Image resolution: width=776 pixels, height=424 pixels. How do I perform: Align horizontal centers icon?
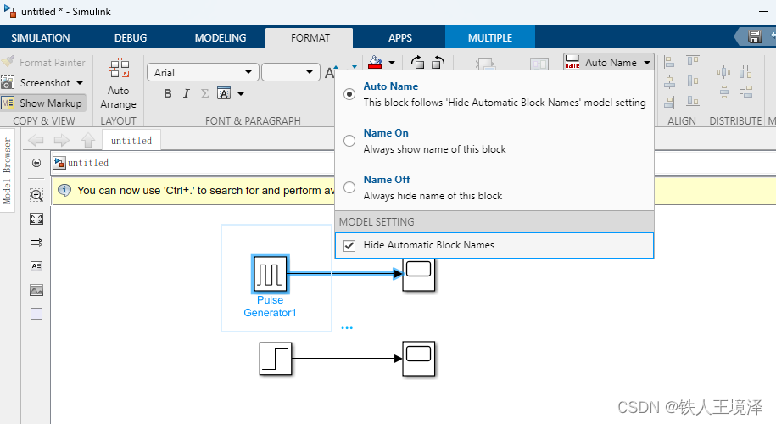[670, 81]
